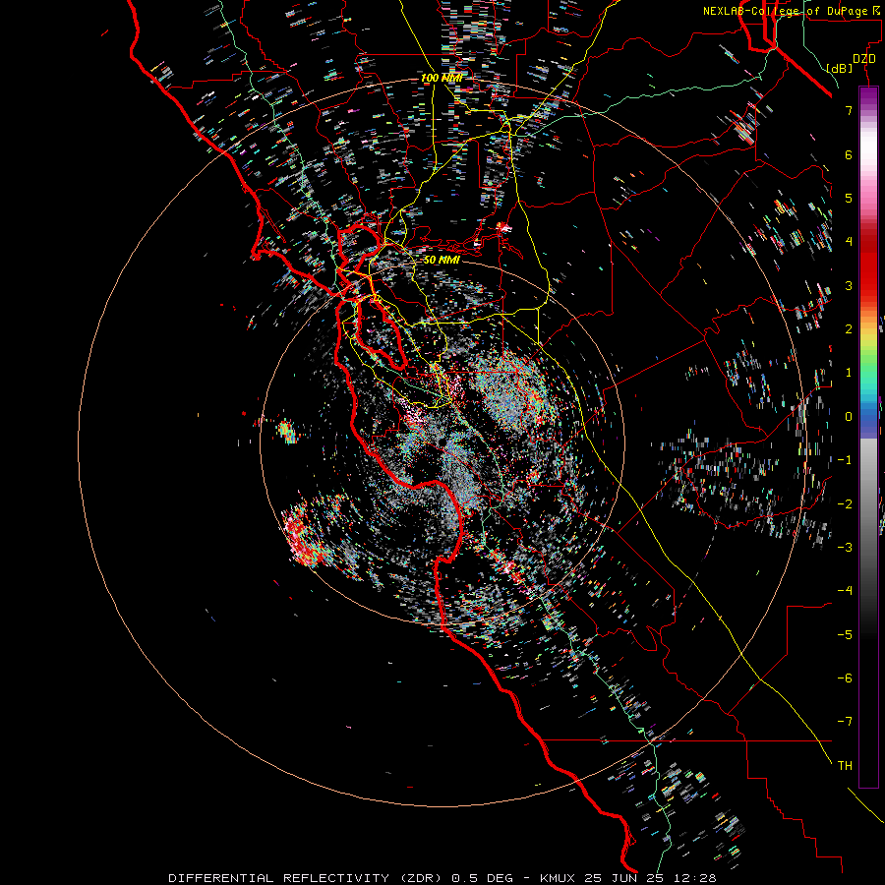This screenshot has height=885, width=885.
Task: Click the ZDR color scale bar
Action: click(868, 437)
